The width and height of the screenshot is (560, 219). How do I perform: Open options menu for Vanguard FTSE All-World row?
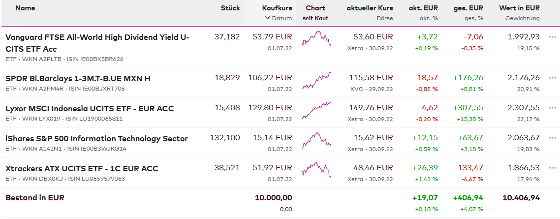552,37
